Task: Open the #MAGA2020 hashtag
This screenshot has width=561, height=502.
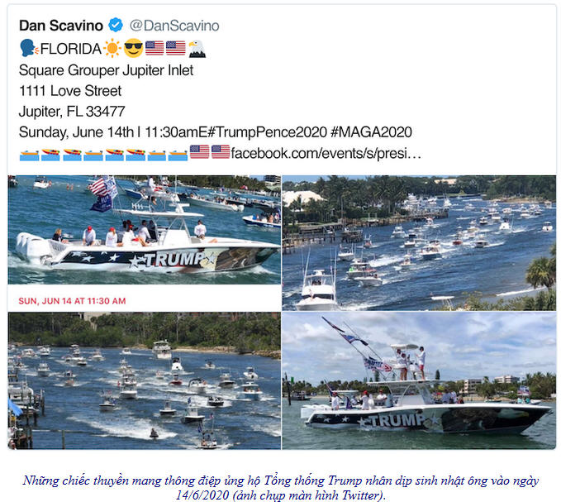Action: click(371, 132)
